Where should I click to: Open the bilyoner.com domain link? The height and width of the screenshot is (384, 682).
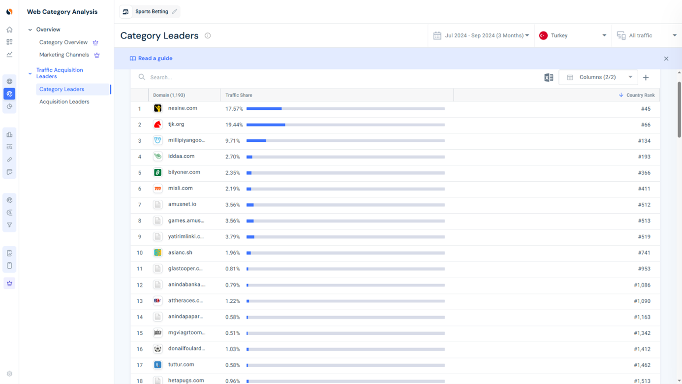coord(184,172)
